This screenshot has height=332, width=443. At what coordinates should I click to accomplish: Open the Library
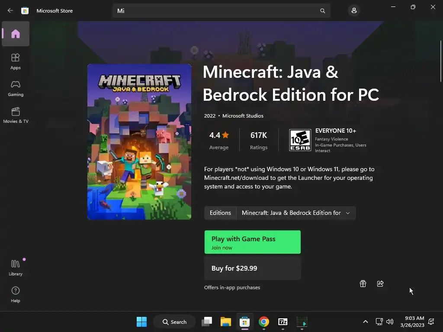point(16,267)
